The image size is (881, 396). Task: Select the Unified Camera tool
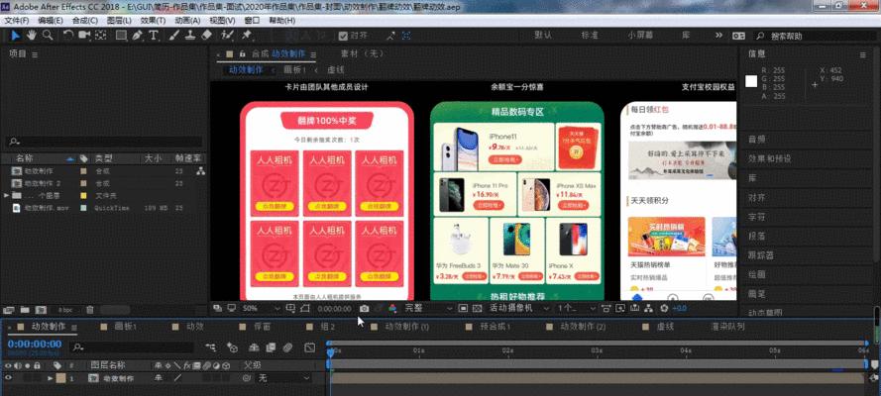pyautogui.click(x=85, y=36)
